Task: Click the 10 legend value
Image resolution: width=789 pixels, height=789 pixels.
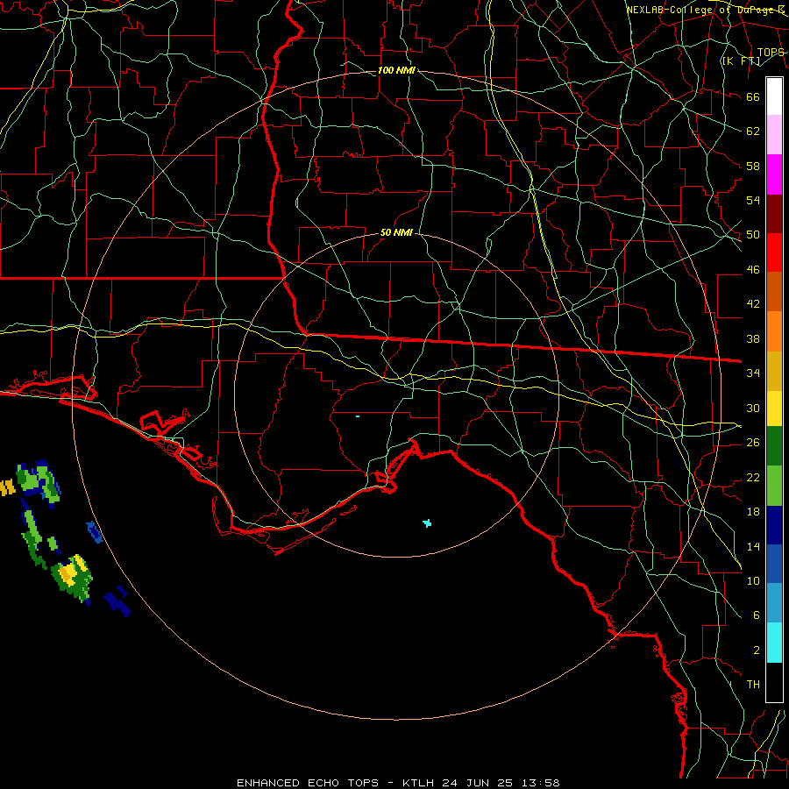Action: [x=753, y=580]
